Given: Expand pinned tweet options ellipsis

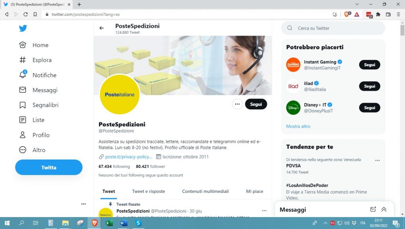Looking at the screenshot, I should 264,211.
